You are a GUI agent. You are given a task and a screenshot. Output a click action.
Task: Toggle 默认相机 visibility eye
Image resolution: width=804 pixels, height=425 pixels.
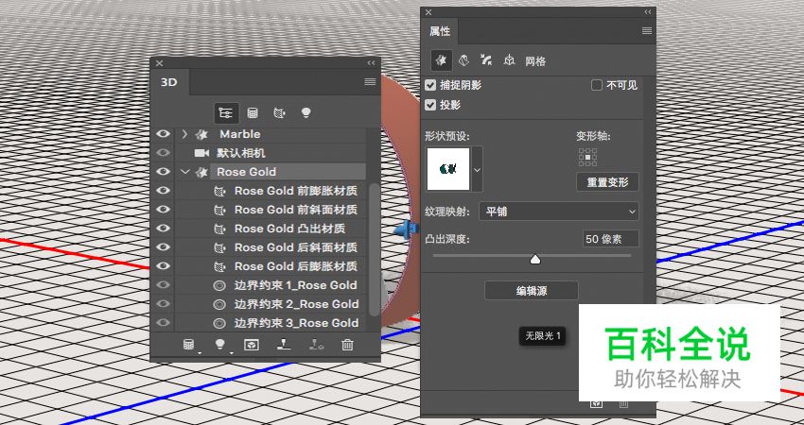coord(163,153)
